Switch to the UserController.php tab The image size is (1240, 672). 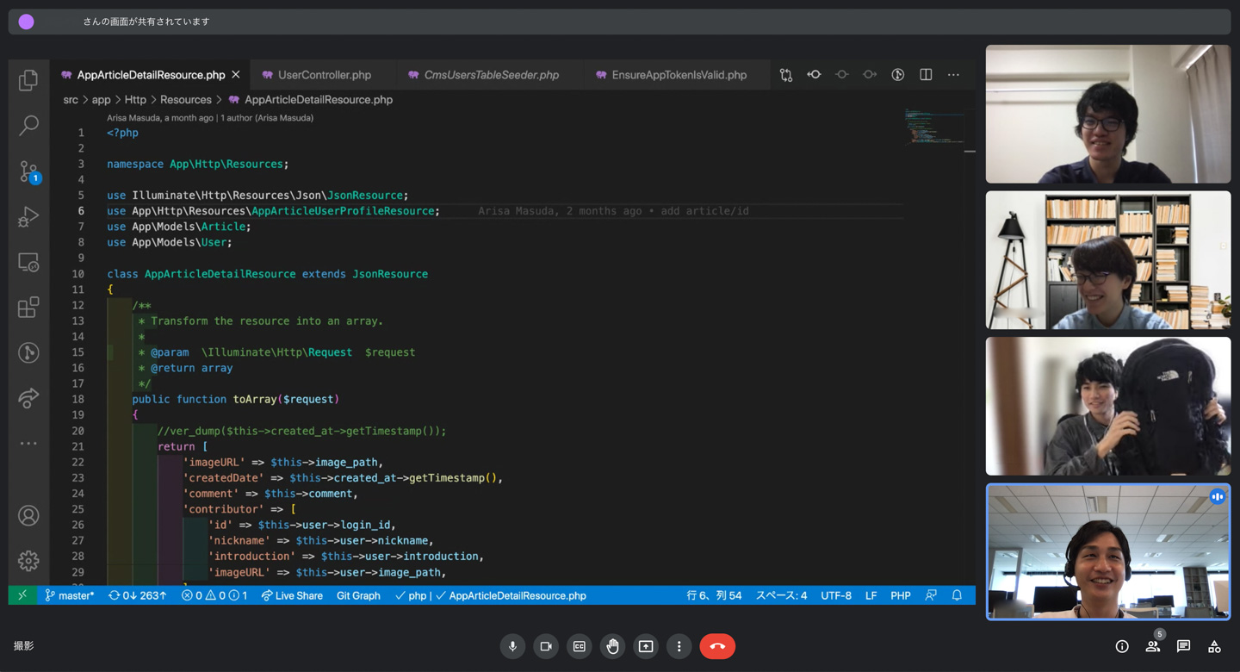324,75
